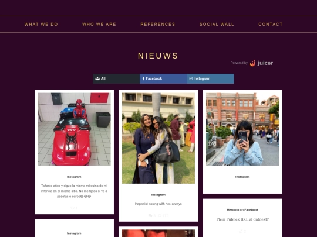
Task: Click Mercado on Facebook source link
Action: (x=242, y=210)
